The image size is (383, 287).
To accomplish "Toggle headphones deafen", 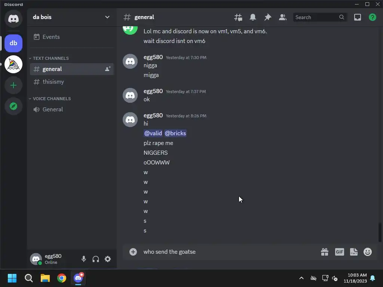I will pos(96,259).
